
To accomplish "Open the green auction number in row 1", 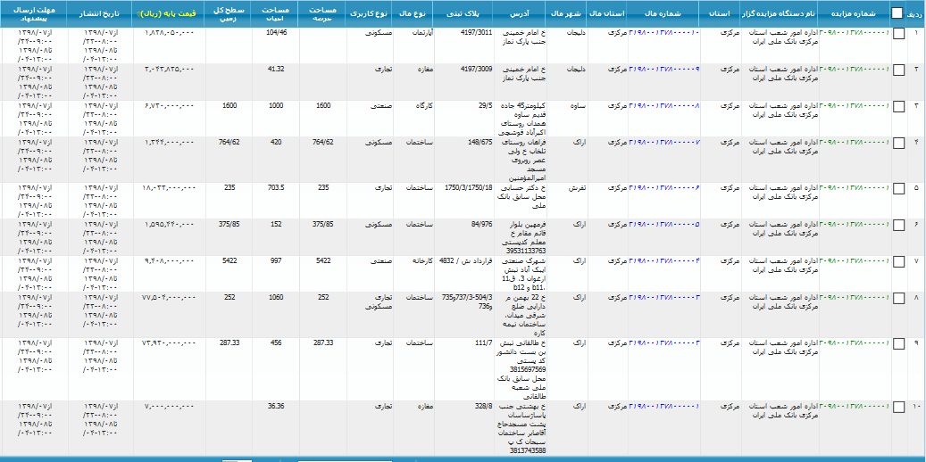I will pyautogui.click(x=855, y=33).
